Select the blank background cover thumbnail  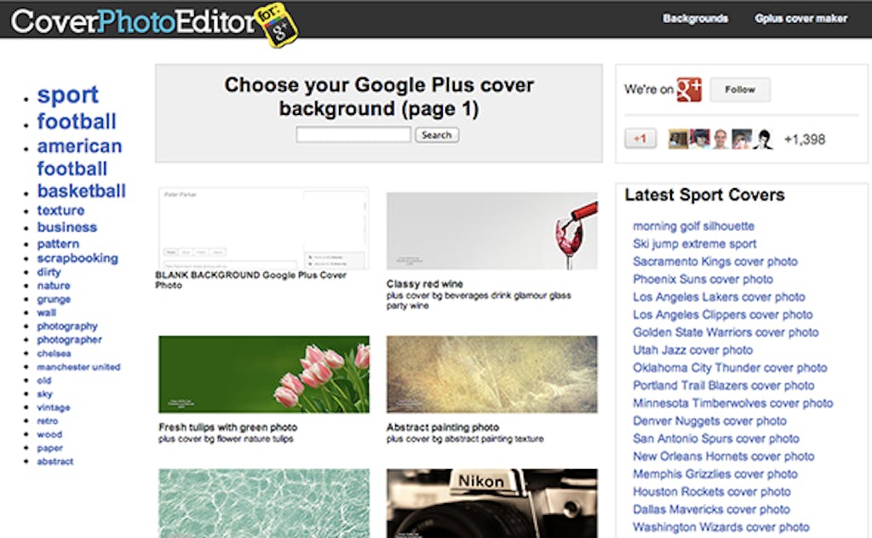[264, 228]
